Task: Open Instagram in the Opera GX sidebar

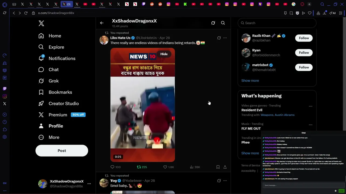Action: pos(5,96)
